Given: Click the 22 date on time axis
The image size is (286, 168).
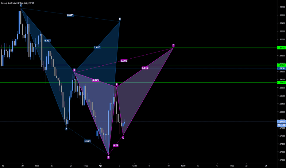Looking at the screenshot, I should click(246, 166).
